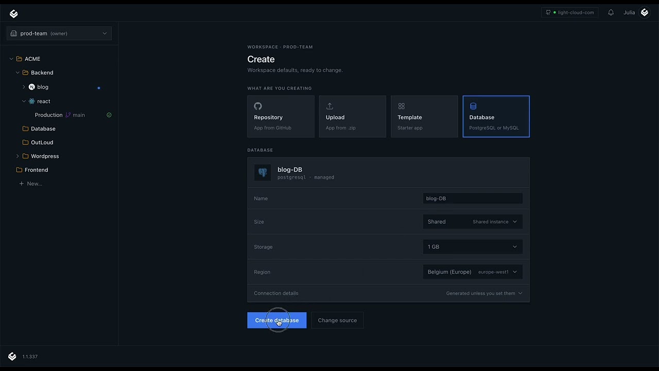Click the ACME folder icon
This screenshot has height=371, width=659.
19,59
